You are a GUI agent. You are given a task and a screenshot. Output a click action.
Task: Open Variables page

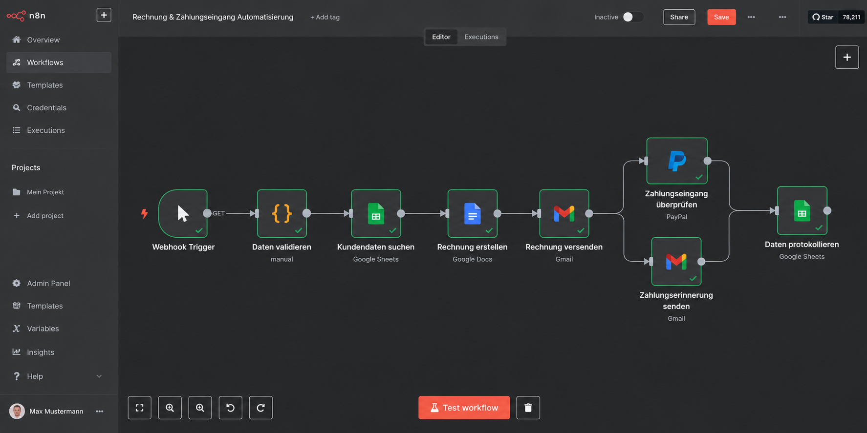59,329
